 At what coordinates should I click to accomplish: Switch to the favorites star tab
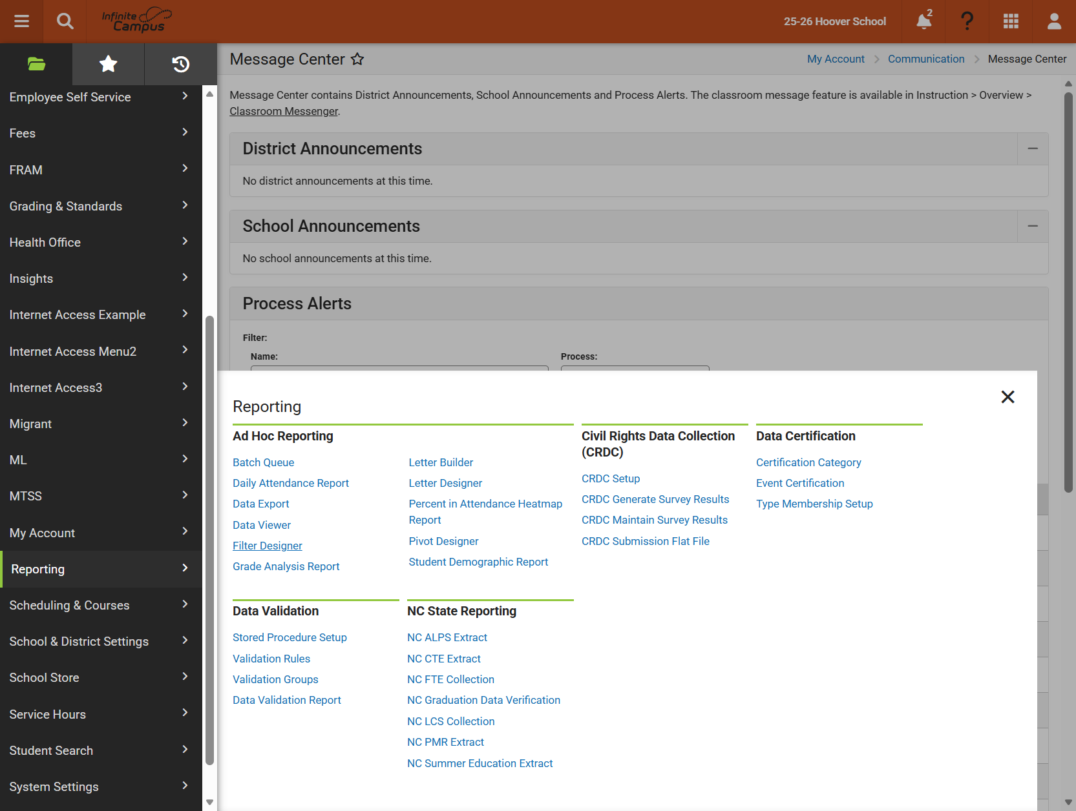[108, 64]
